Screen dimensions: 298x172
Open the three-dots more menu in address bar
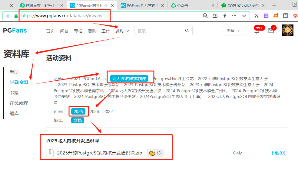click(234, 16)
